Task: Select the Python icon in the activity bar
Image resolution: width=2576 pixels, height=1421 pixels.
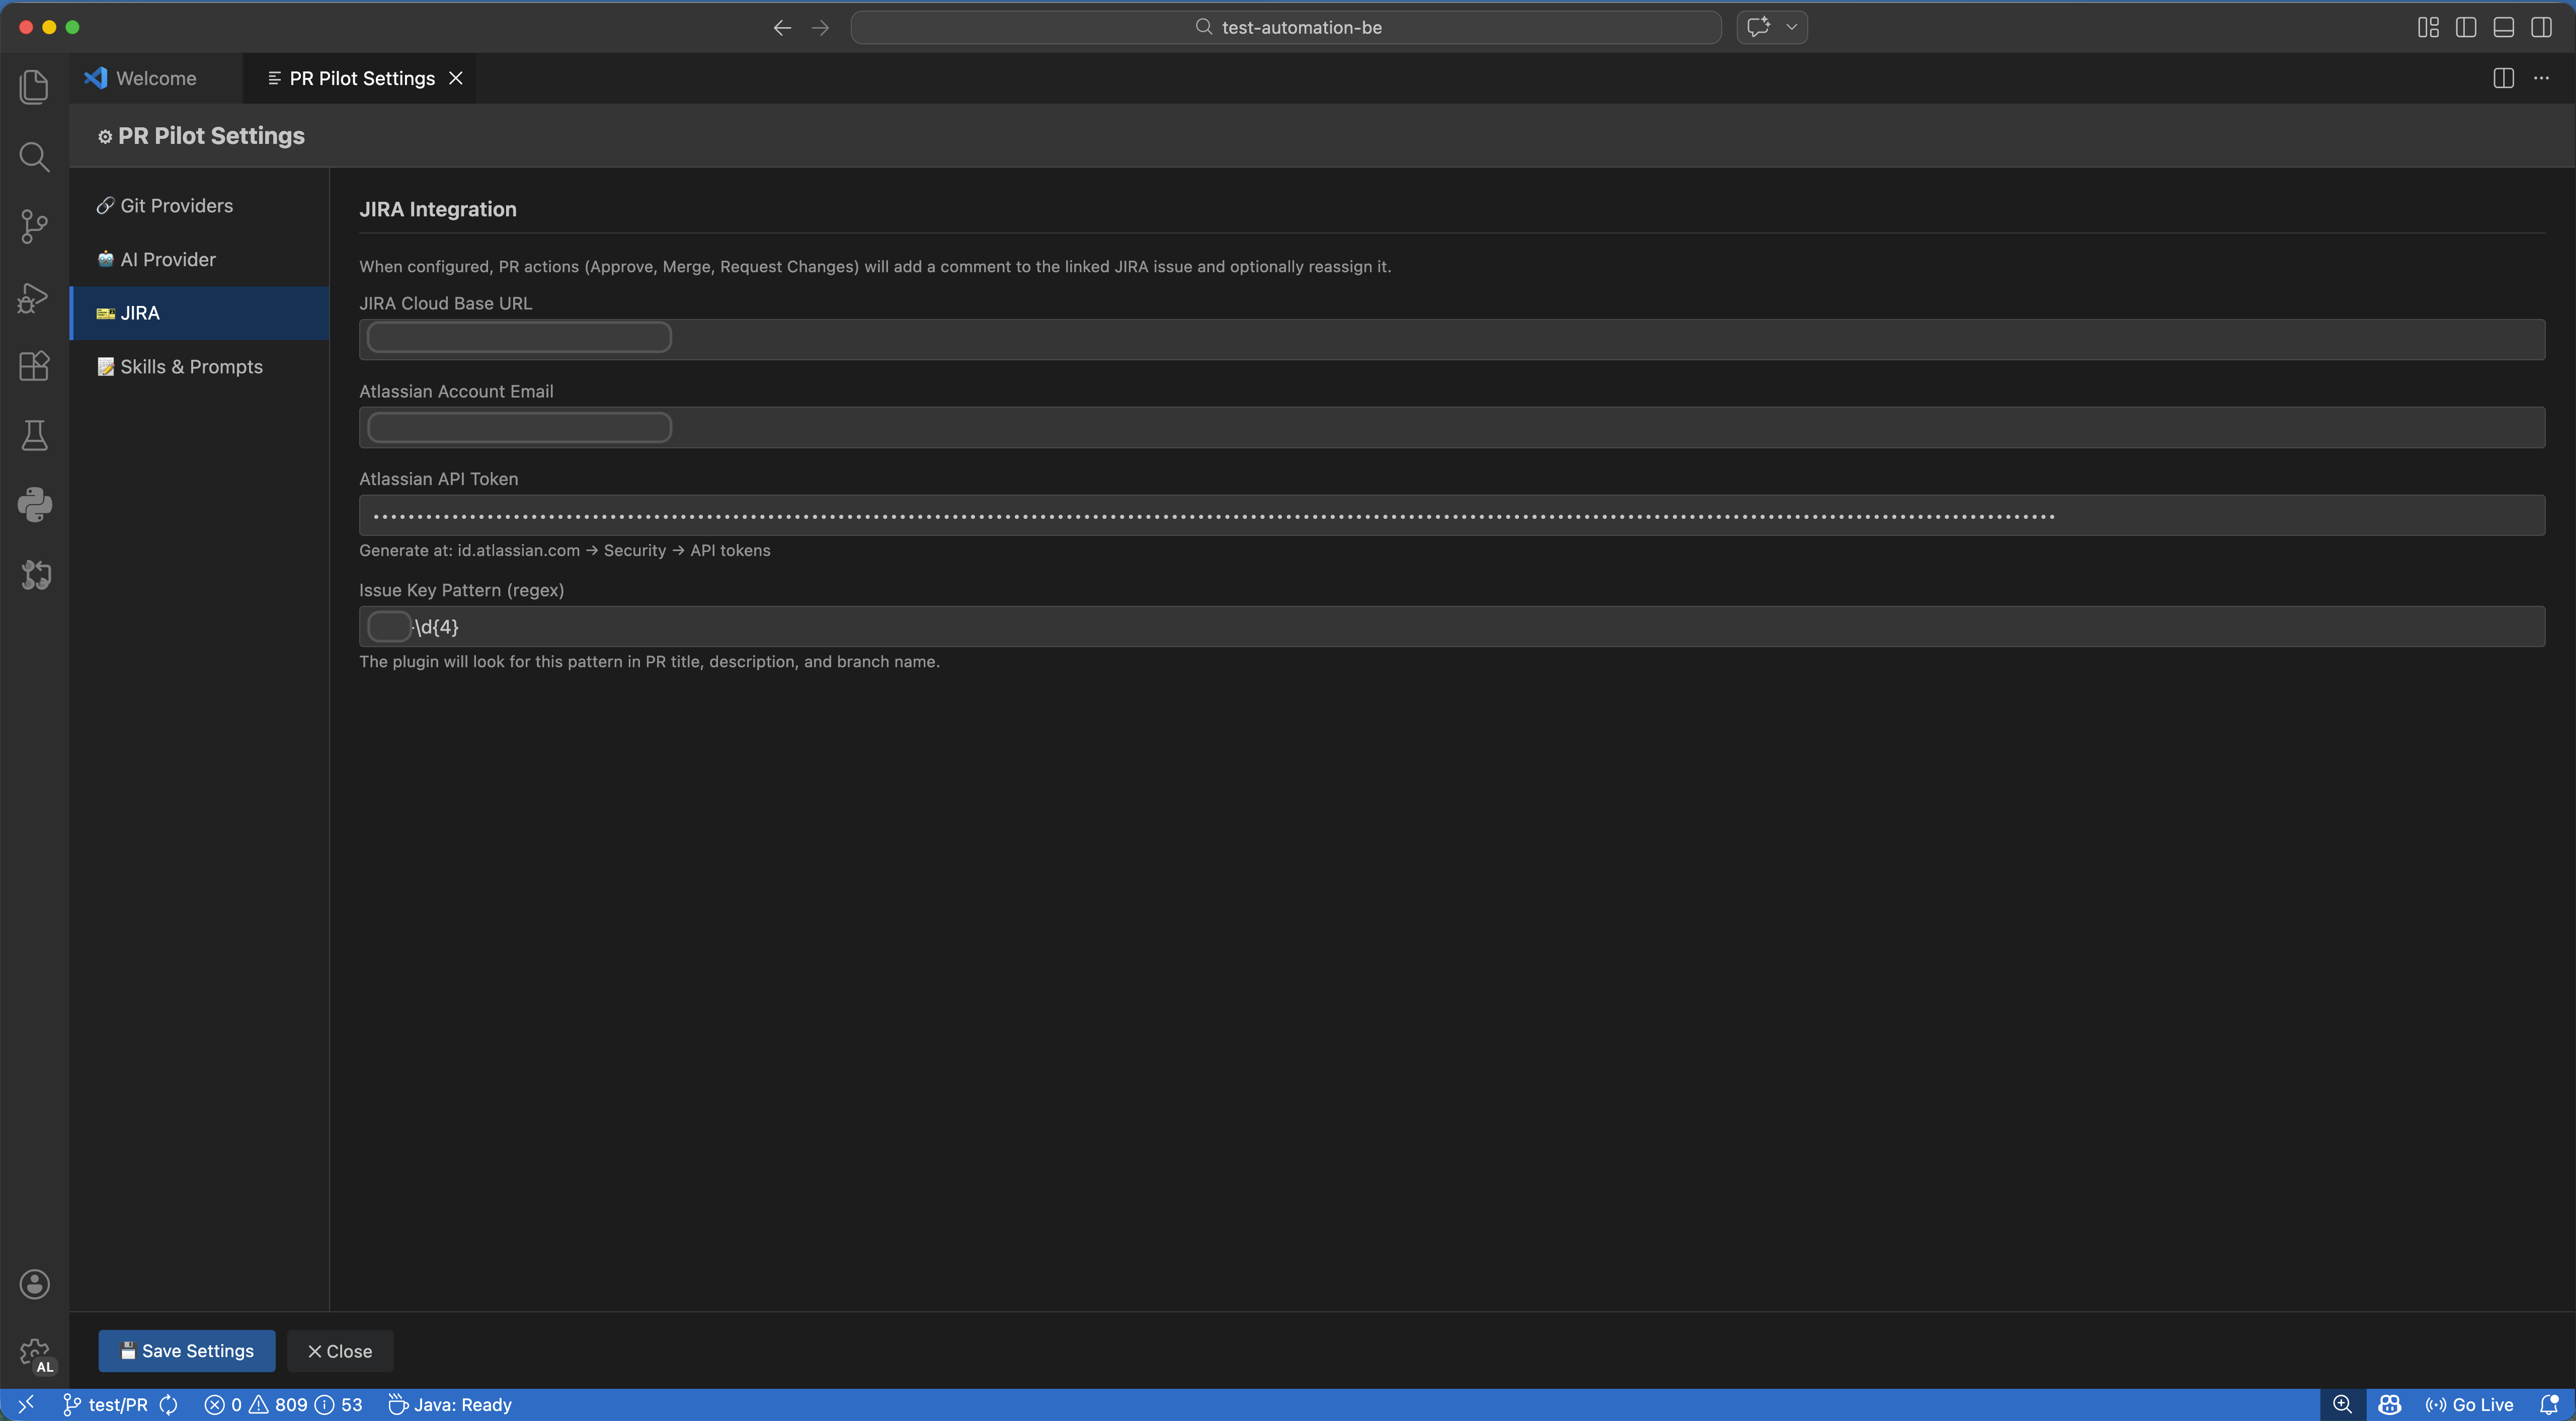Action: point(34,504)
